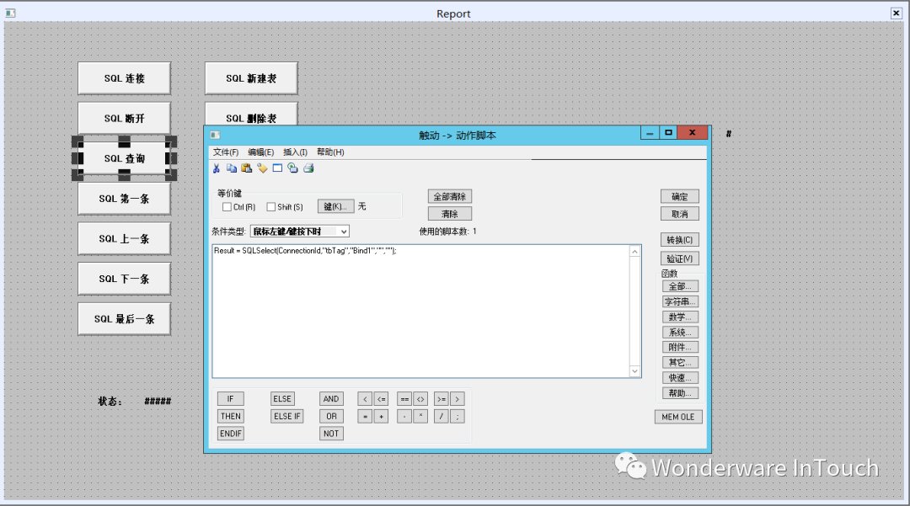This screenshot has width=910, height=506.
Task: Click the SQL 查询 button on the report
Action: click(x=123, y=158)
